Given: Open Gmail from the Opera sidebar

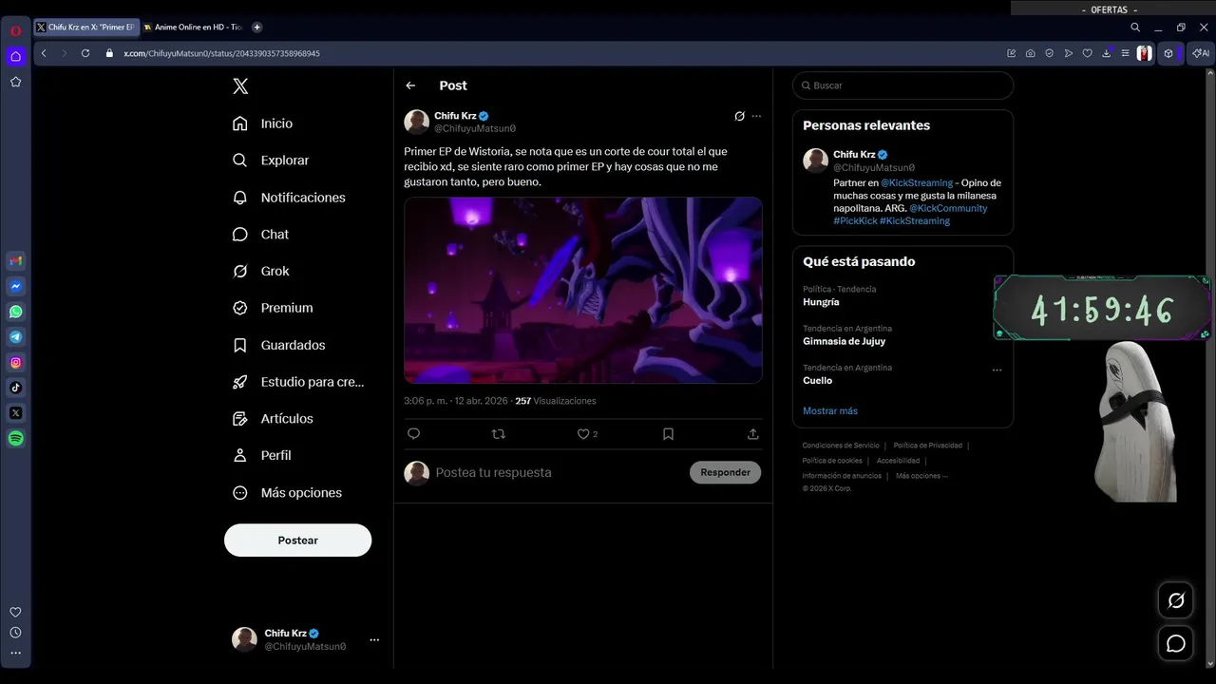Looking at the screenshot, I should click(15, 260).
